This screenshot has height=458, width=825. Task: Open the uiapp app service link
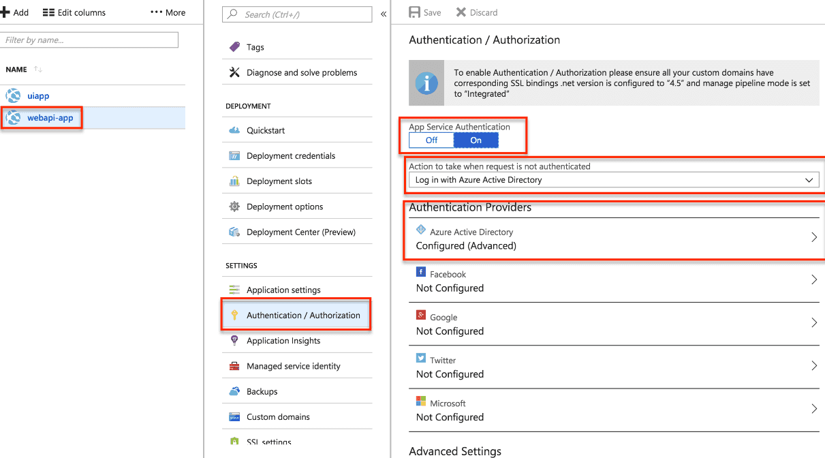tap(38, 96)
